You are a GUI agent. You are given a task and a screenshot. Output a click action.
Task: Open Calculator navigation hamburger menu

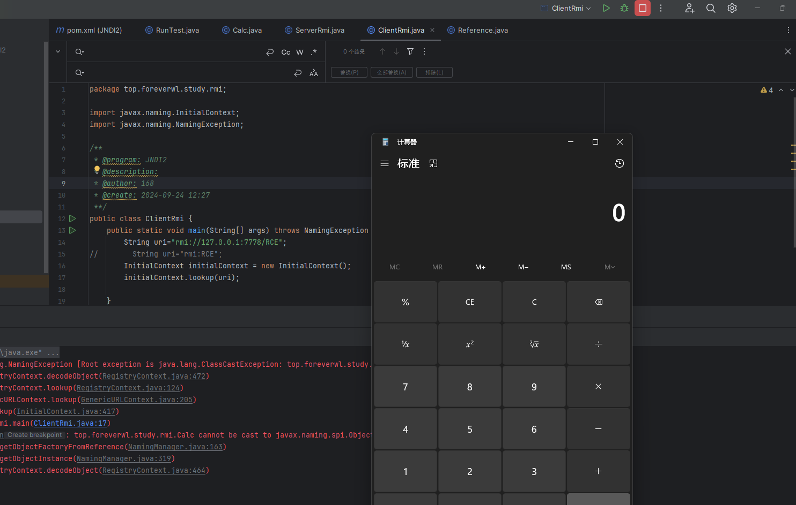[x=385, y=163]
